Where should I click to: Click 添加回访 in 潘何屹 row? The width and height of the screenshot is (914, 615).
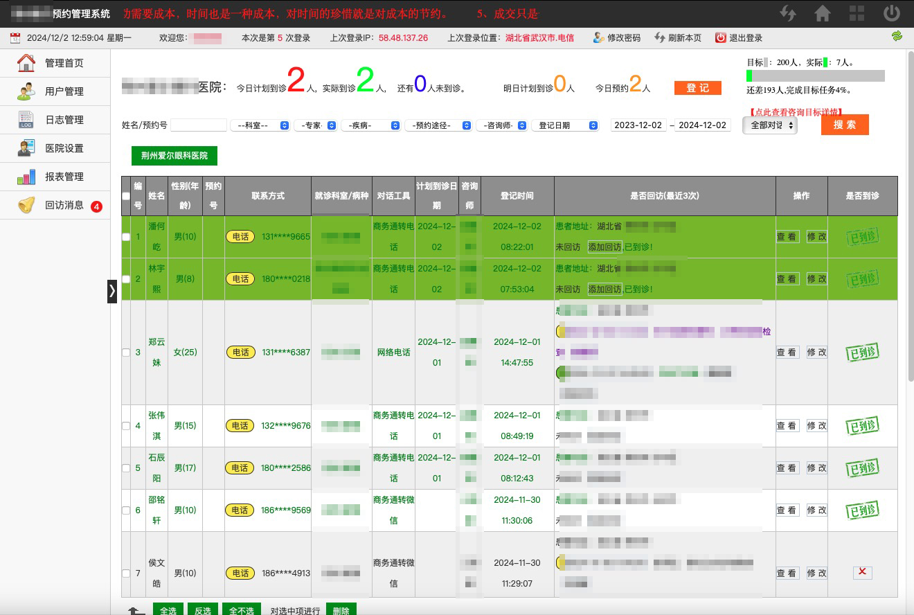point(604,247)
